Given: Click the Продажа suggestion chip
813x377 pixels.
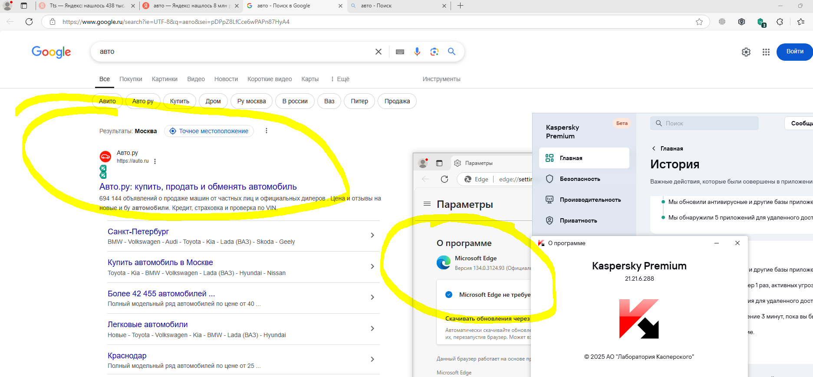Looking at the screenshot, I should coord(397,101).
